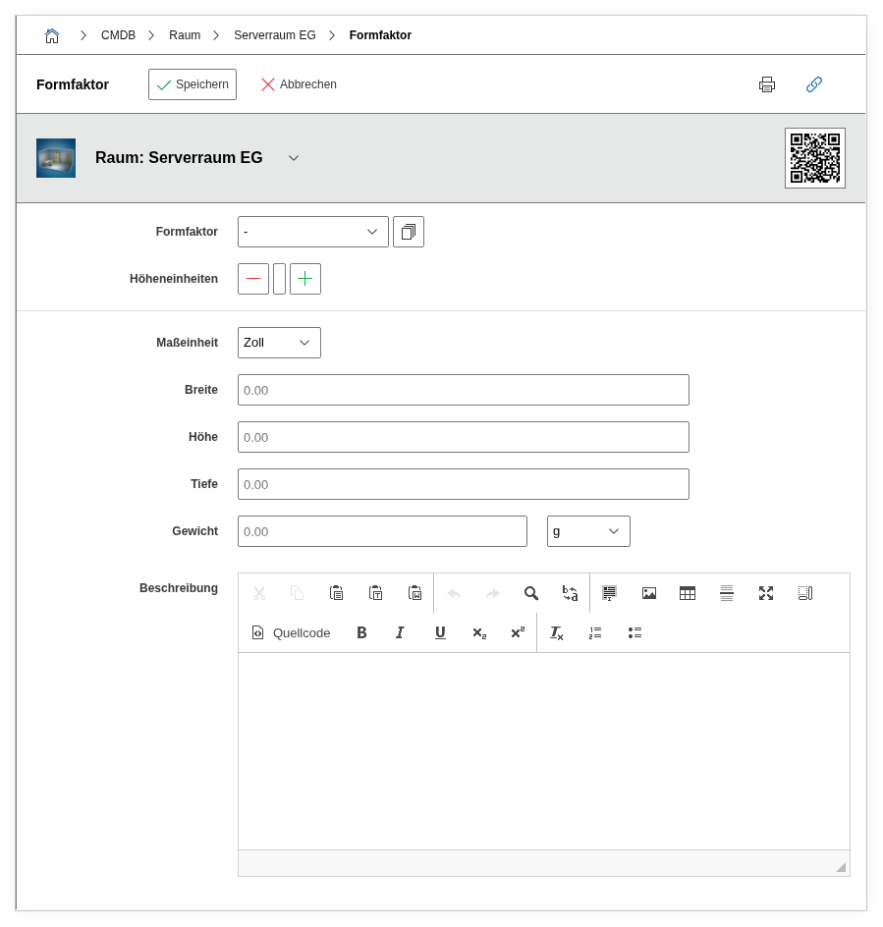Toggle bold formatting
Image resolution: width=883 pixels, height=927 pixels.
click(x=361, y=633)
